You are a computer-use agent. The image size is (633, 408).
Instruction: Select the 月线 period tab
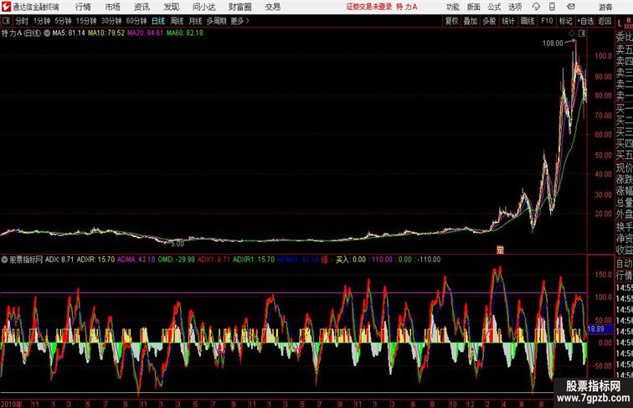[195, 21]
